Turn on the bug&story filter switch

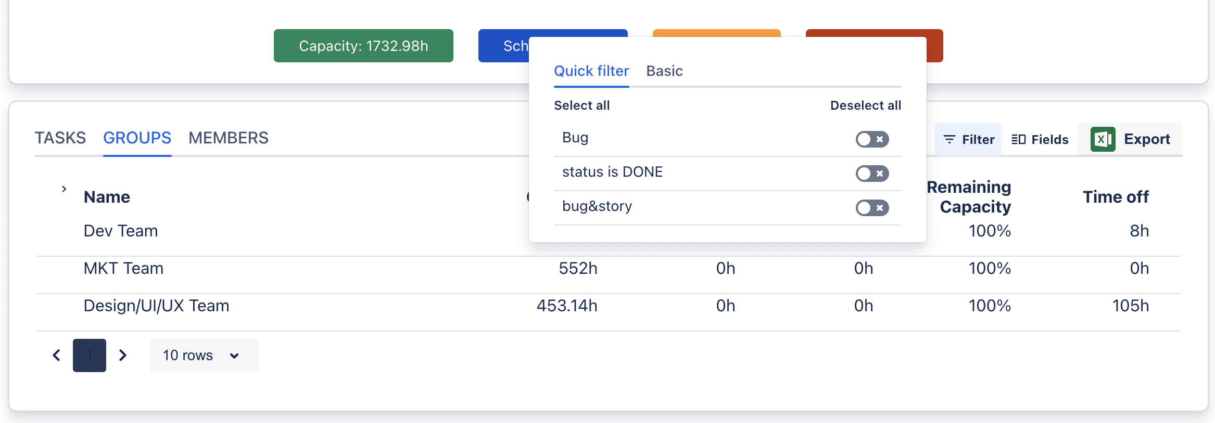tap(872, 208)
